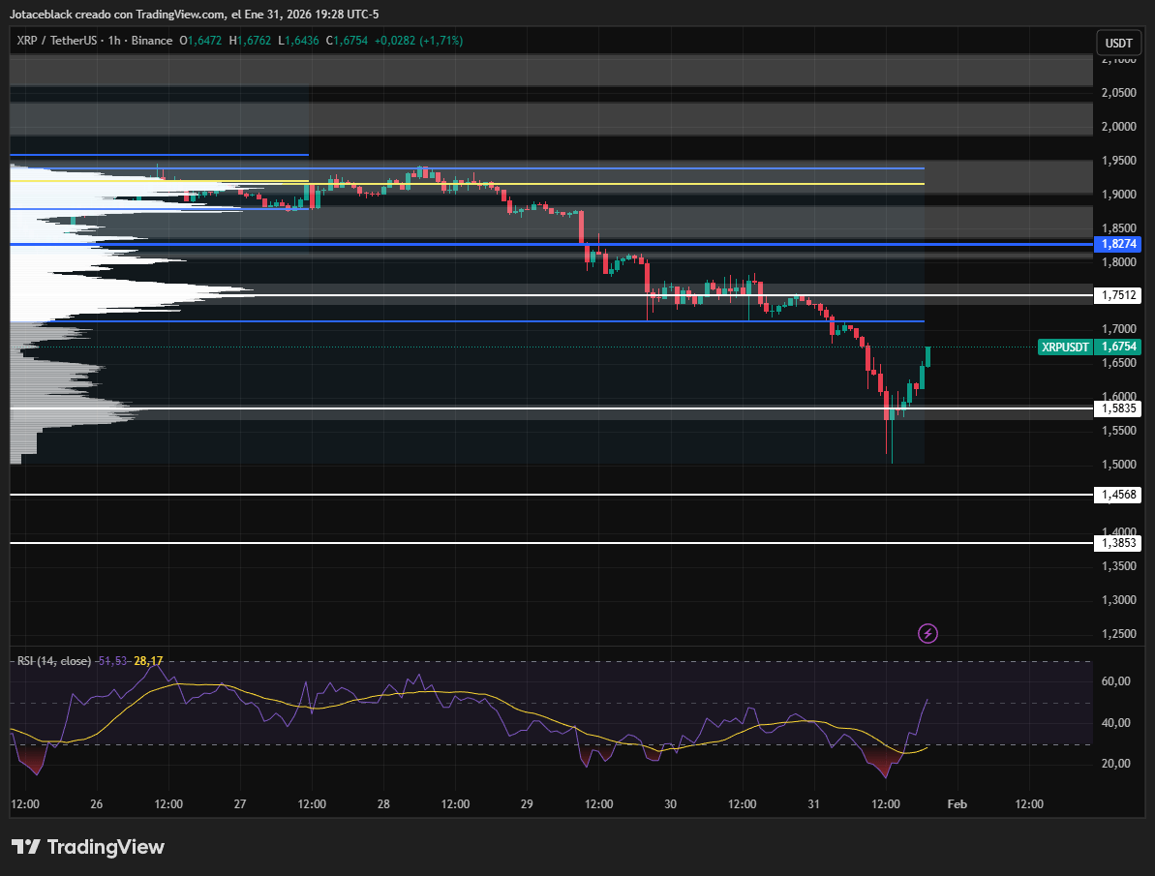
Task: Click the closing price value C1,6754
Action: pyautogui.click(x=348, y=41)
